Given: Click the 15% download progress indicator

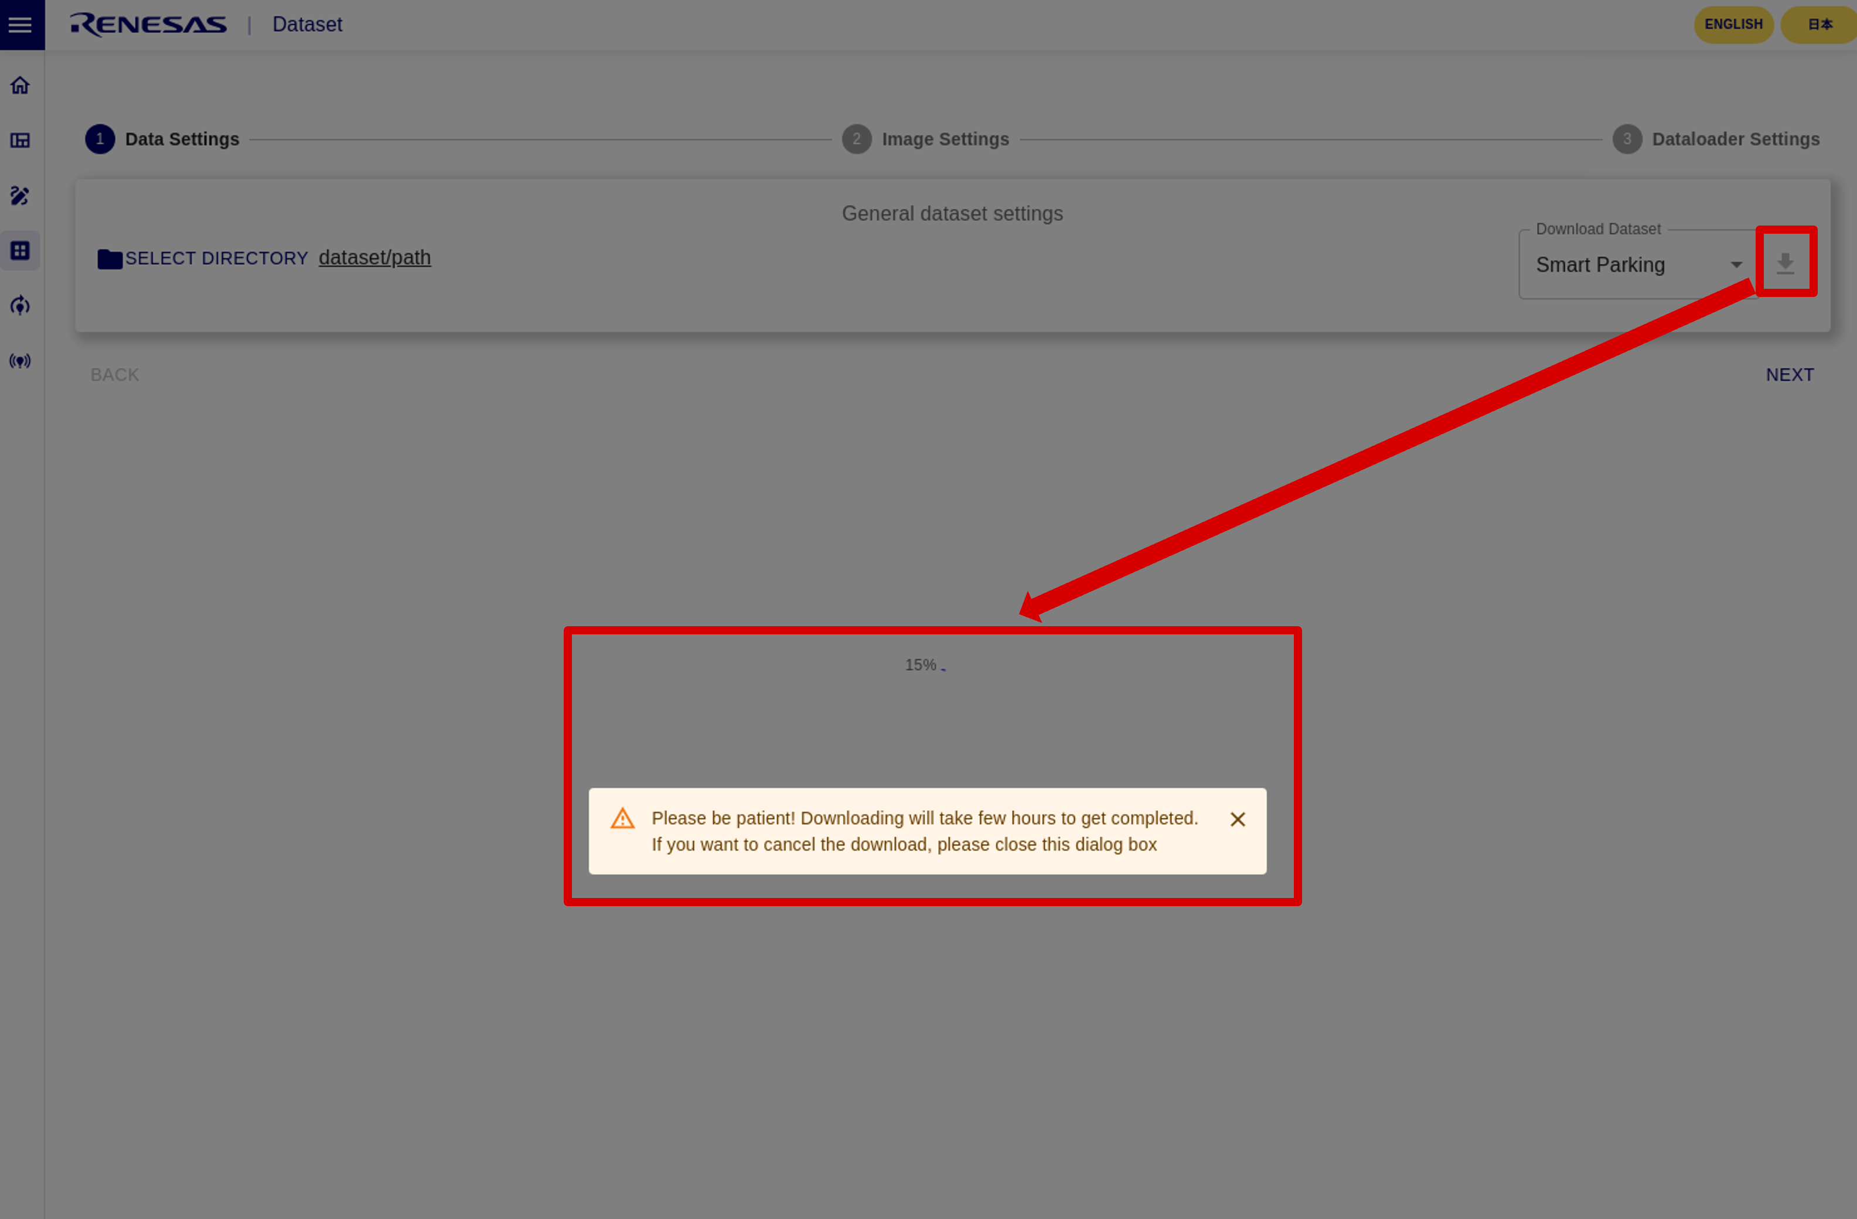Looking at the screenshot, I should (925, 665).
